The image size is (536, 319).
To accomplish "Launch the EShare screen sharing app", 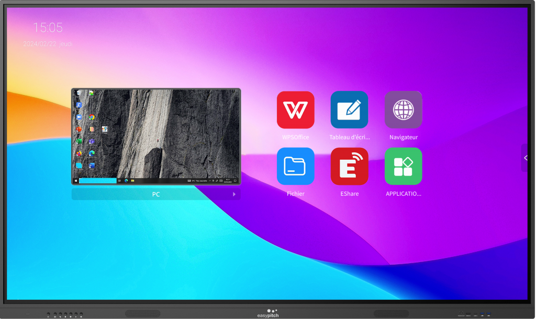I will 349,166.
